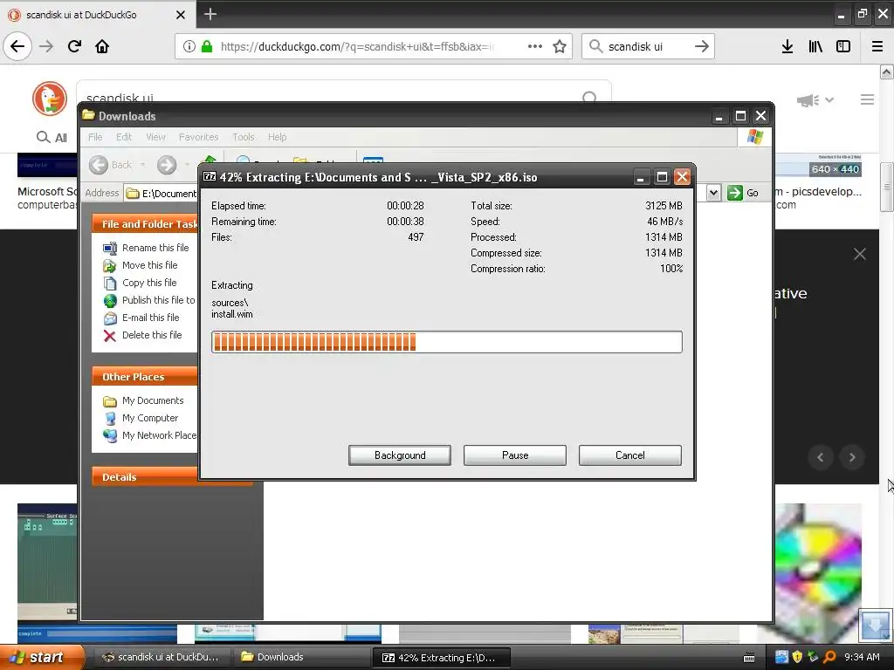Open new tab with plus button
This screenshot has height=670, width=894.
(x=210, y=14)
